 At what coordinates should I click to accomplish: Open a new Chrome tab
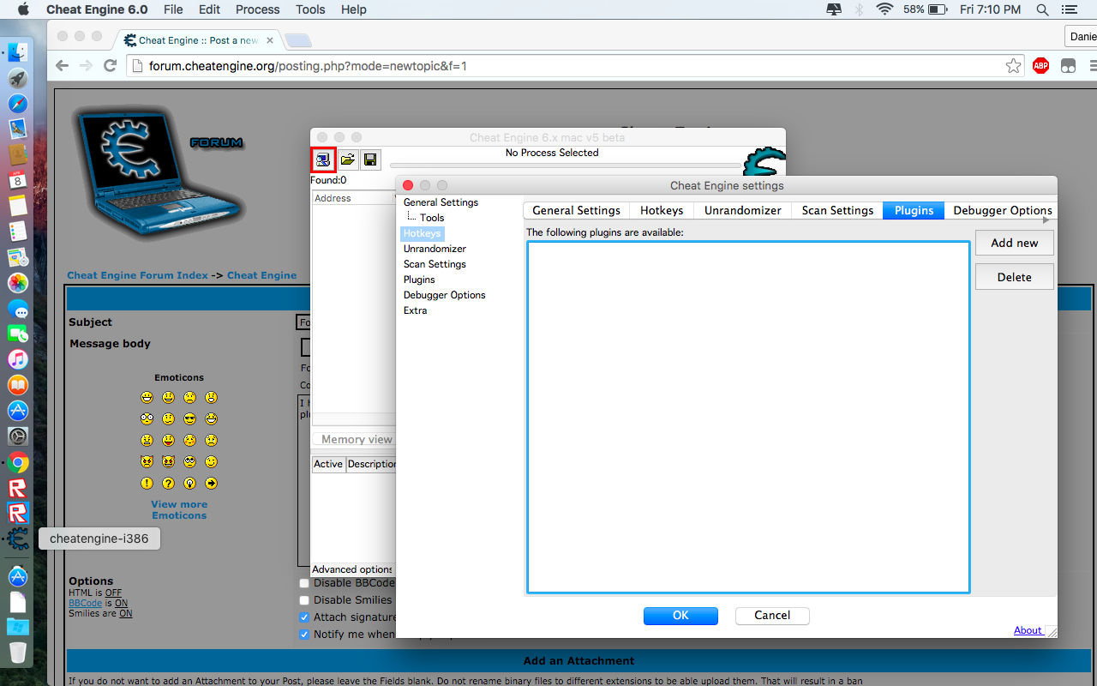297,39
